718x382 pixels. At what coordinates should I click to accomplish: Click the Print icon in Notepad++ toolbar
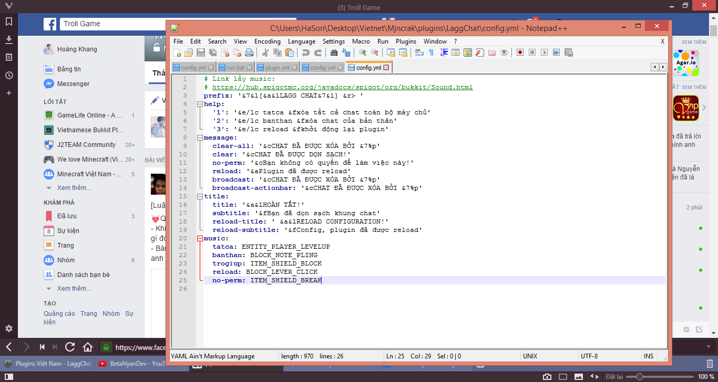[249, 52]
